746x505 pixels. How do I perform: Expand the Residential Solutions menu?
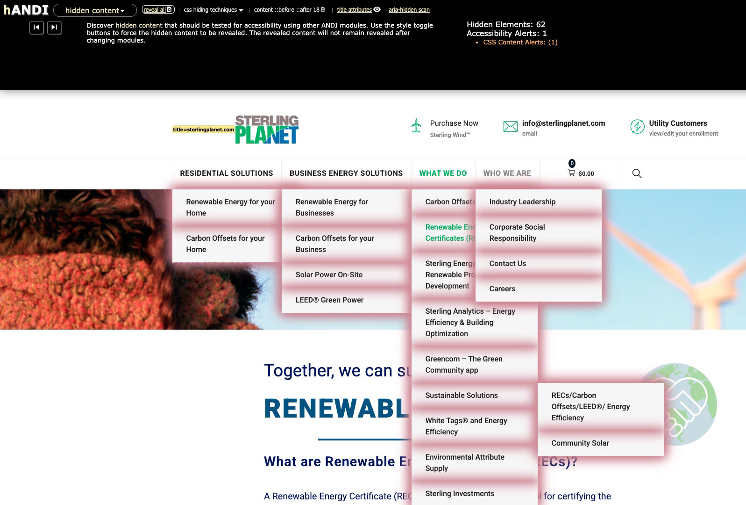click(227, 173)
